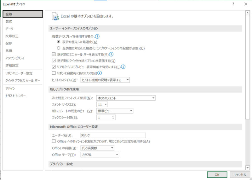Select データ category in sidebar
The width and height of the screenshot is (252, 180).
tap(23, 29)
